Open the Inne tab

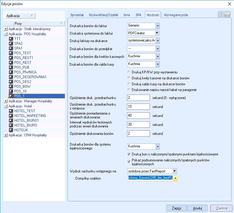pyautogui.click(x=127, y=15)
